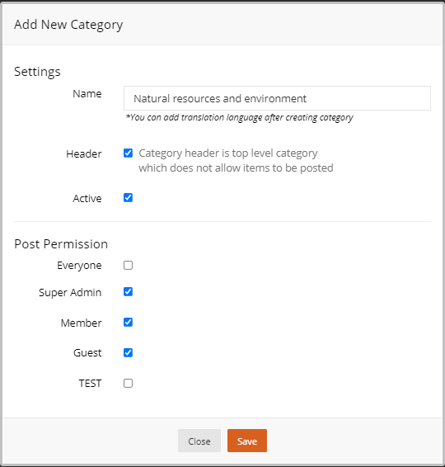Viewport: 445px width, 467px height.
Task: Click the Active field label
Action: (87, 198)
